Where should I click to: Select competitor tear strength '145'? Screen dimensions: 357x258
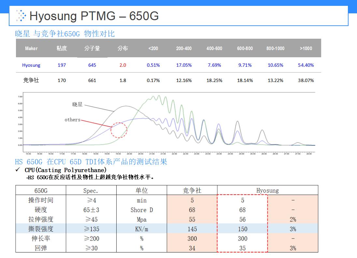[192, 229]
